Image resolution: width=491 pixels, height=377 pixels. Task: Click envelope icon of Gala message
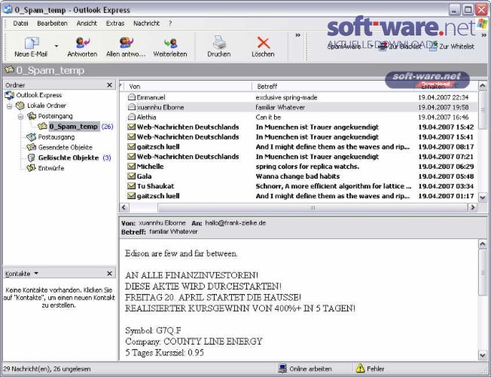pyautogui.click(x=131, y=176)
